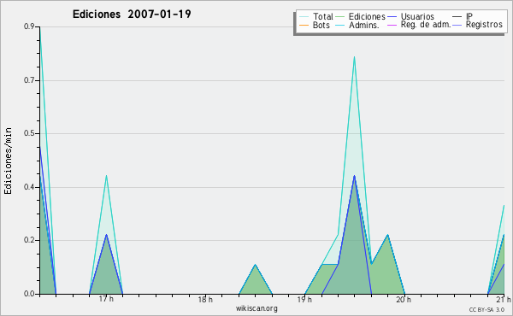Click the green Ediciones legend line swatch
Screen dimensions: 513x316
point(340,17)
